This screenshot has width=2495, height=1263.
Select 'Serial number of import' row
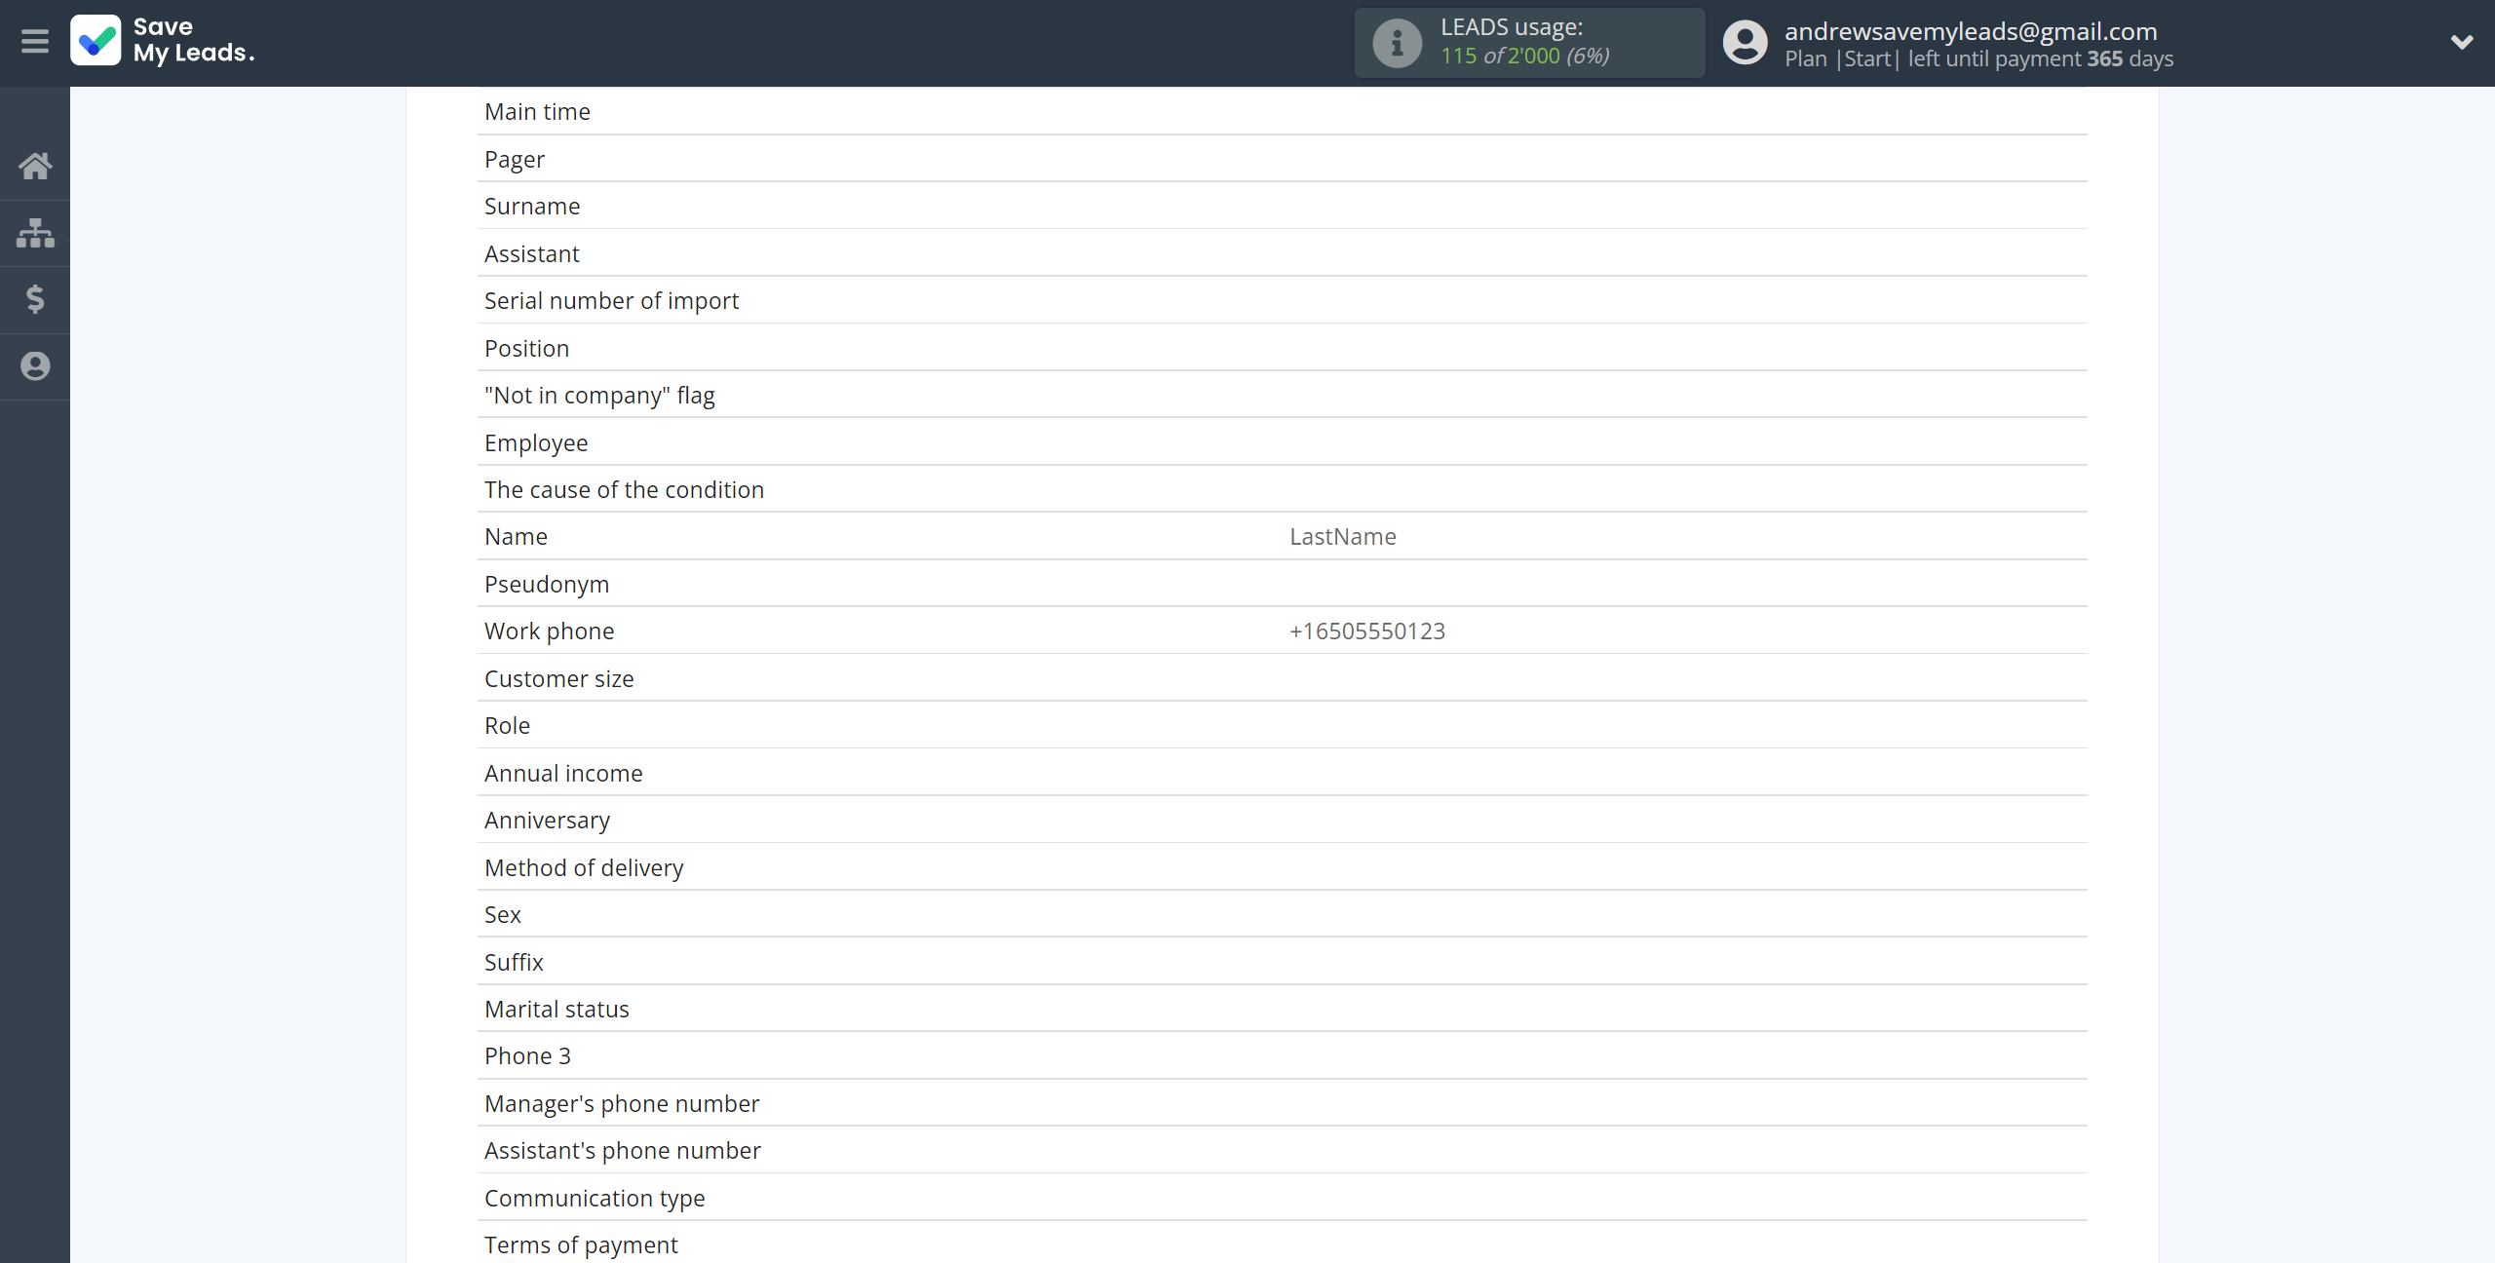tap(1282, 301)
